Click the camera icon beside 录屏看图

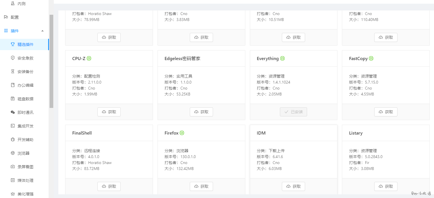(12, 167)
